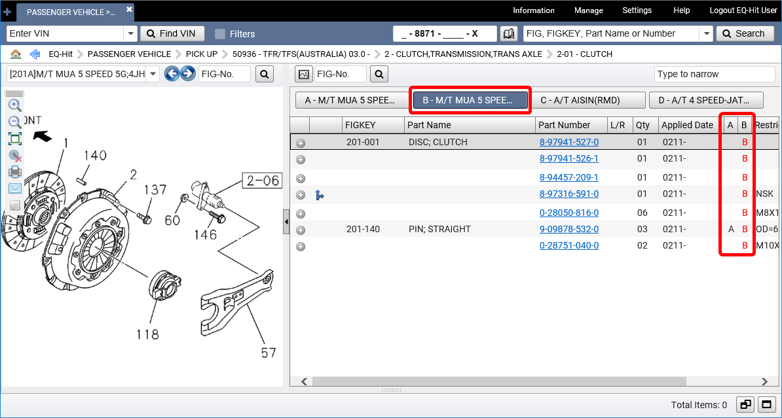Select the B - M/T MUA 5 SPEE... tab
The height and width of the screenshot is (418, 782).
point(470,100)
